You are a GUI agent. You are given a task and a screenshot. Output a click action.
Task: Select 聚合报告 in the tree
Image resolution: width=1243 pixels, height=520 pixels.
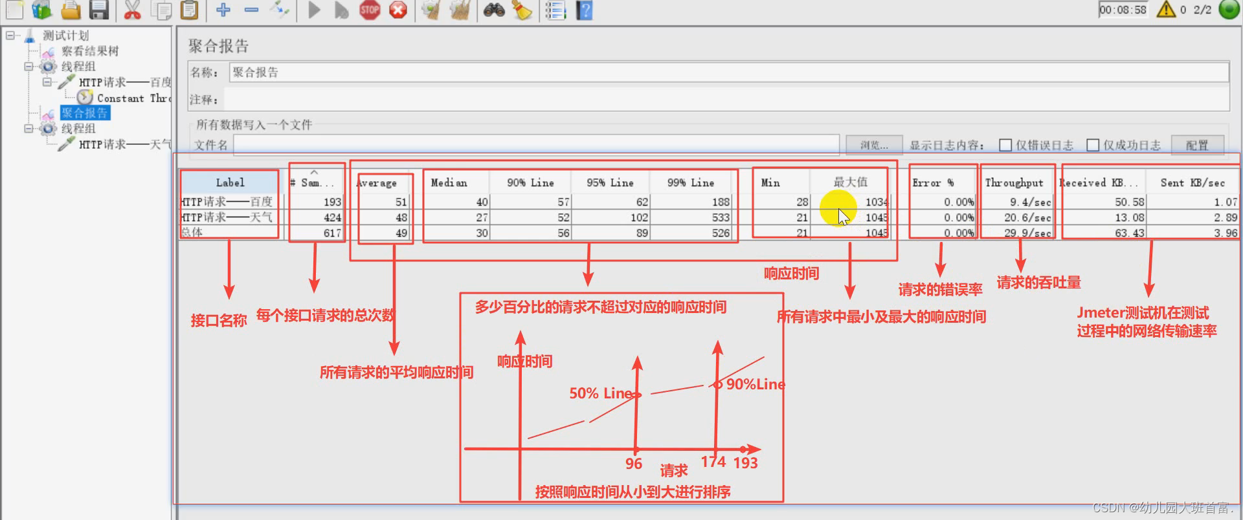pyautogui.click(x=85, y=113)
